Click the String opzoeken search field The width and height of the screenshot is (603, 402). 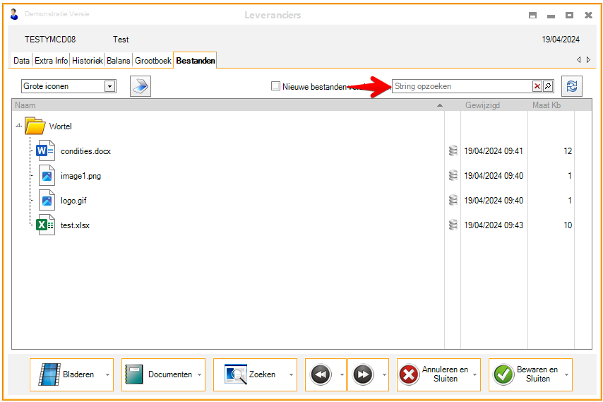(461, 86)
